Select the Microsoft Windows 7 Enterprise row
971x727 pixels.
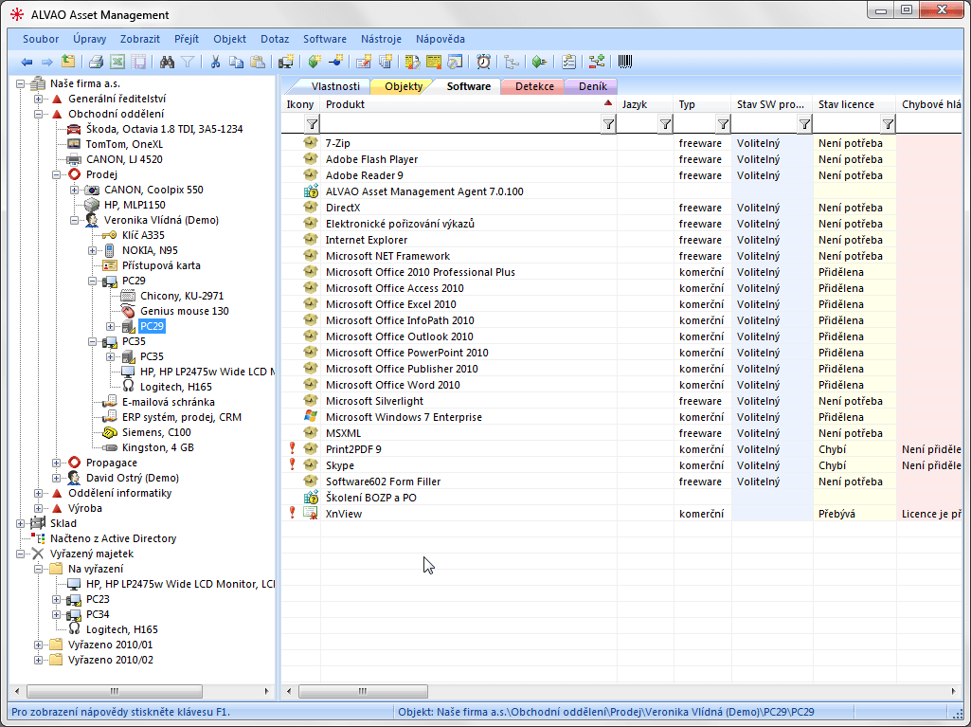click(621, 417)
